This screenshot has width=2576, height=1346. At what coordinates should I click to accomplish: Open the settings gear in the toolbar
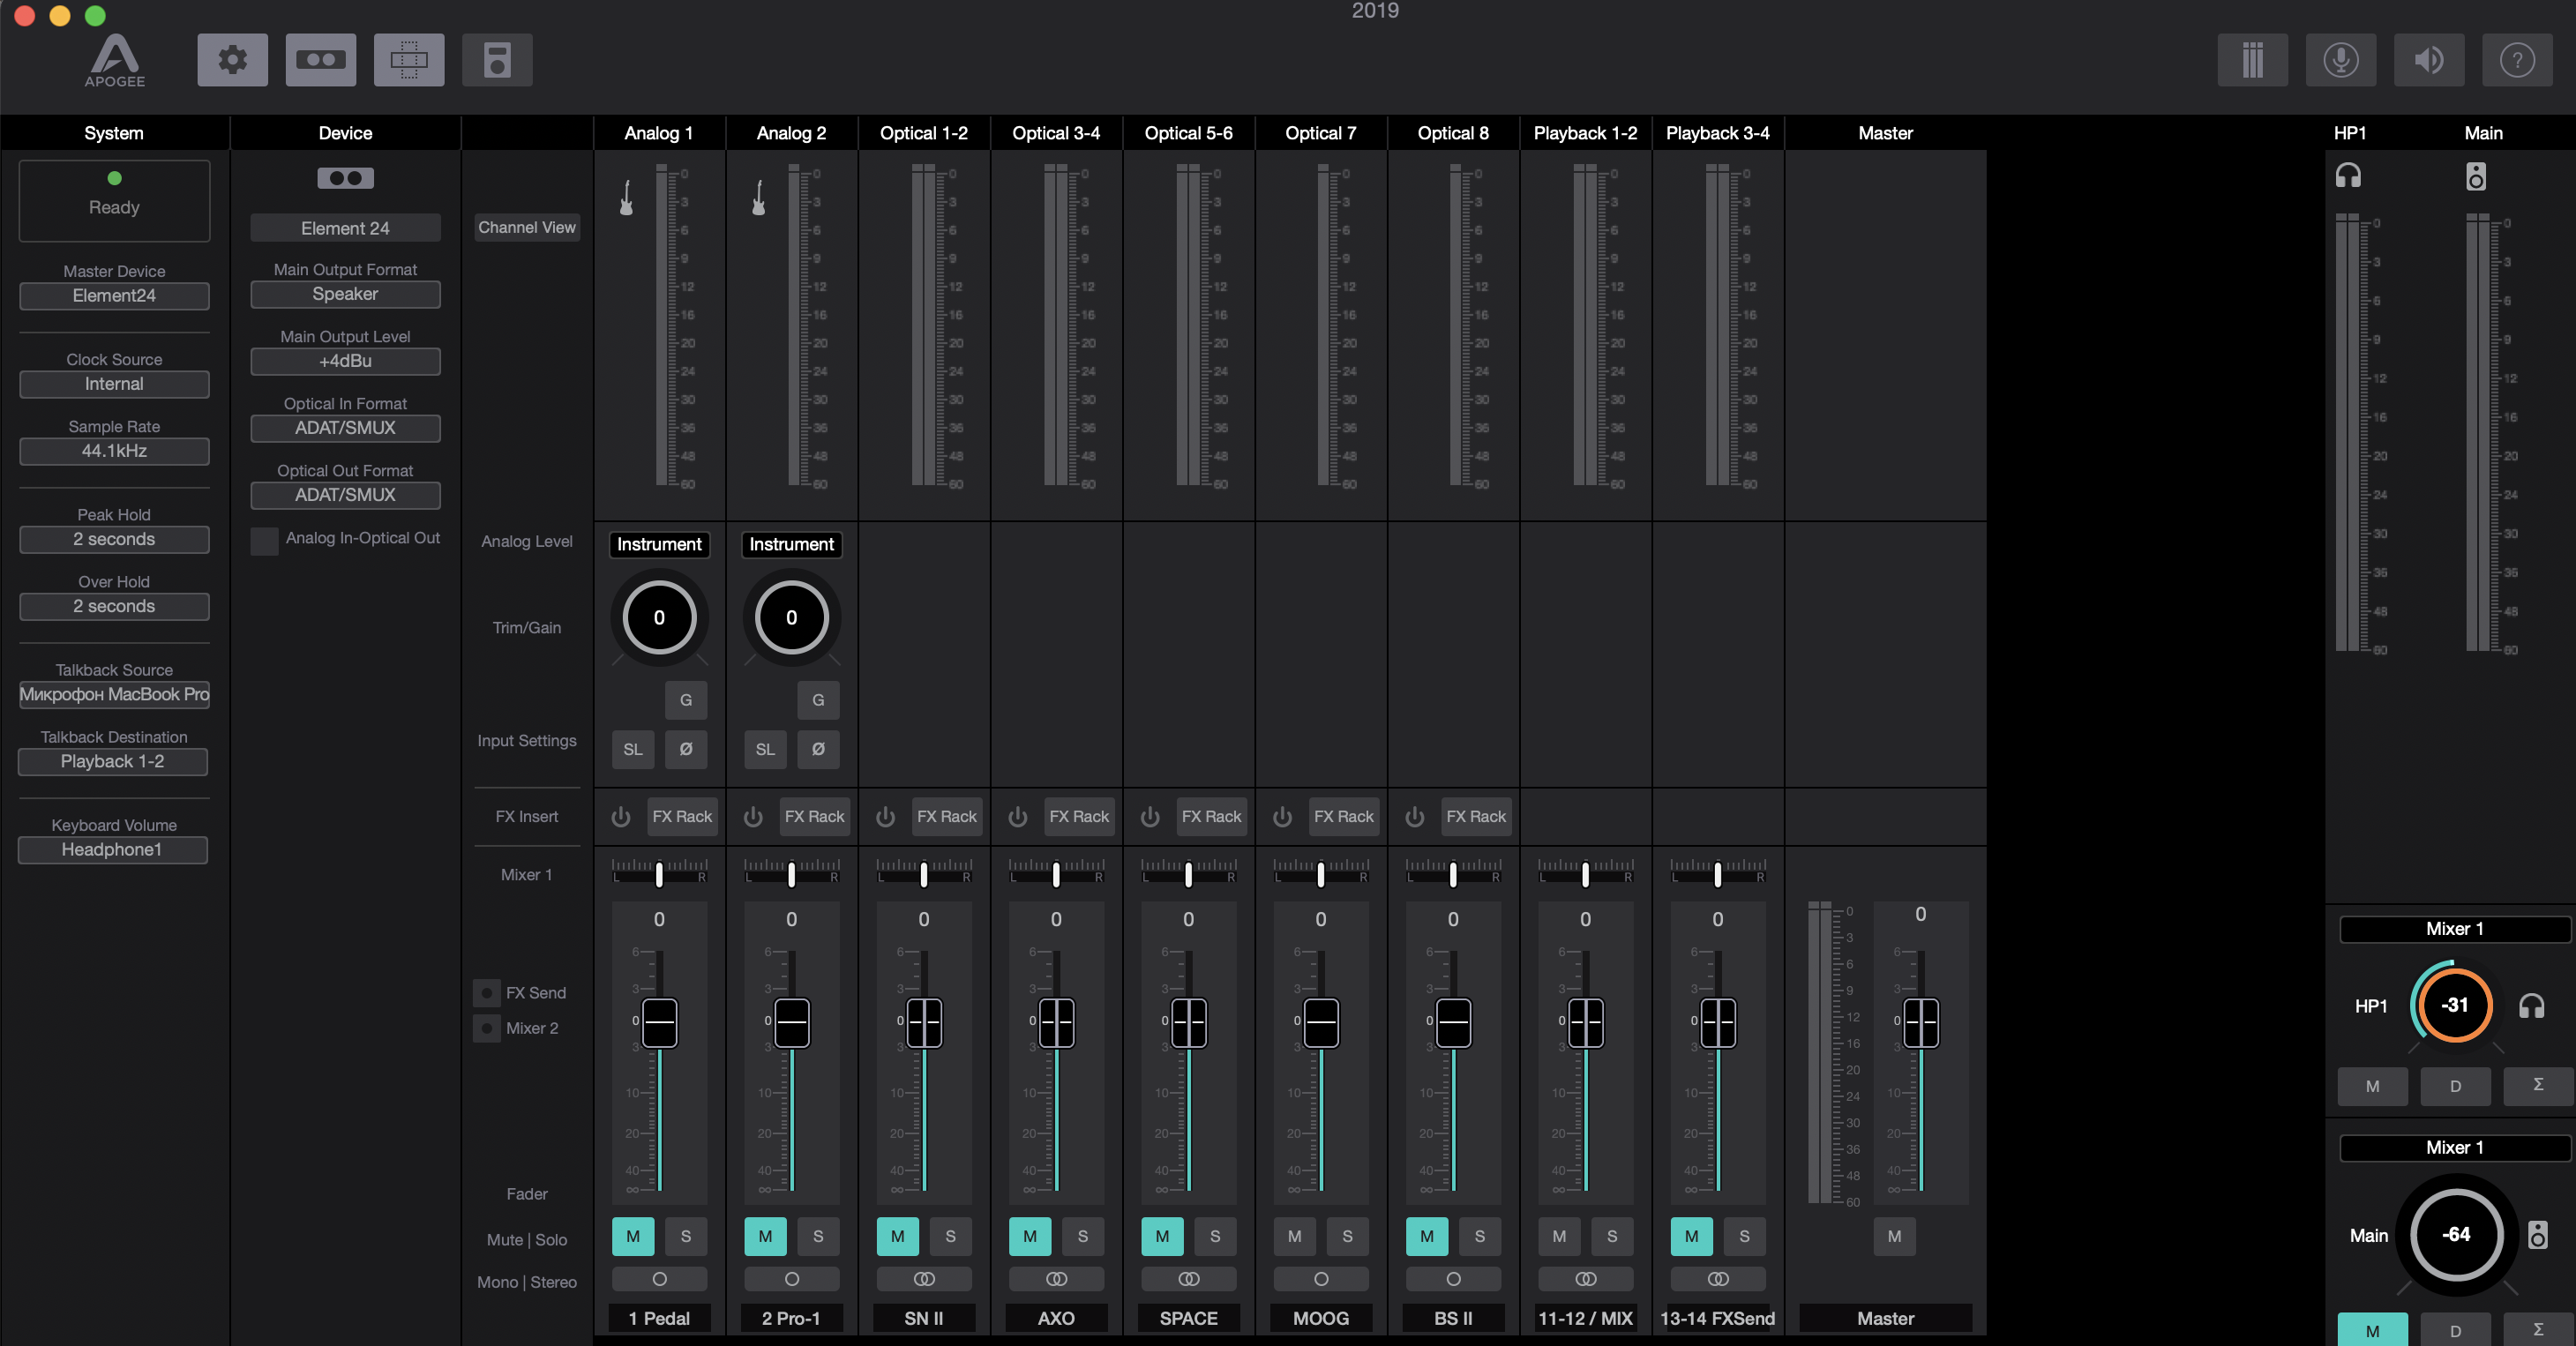tap(232, 60)
